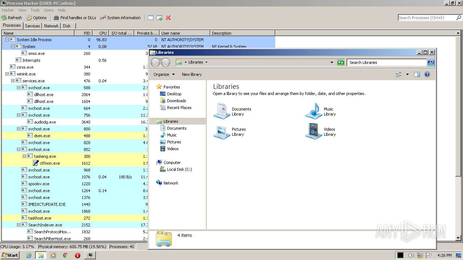
Task: Expand the address bar history dropdown
Action: 332,62
